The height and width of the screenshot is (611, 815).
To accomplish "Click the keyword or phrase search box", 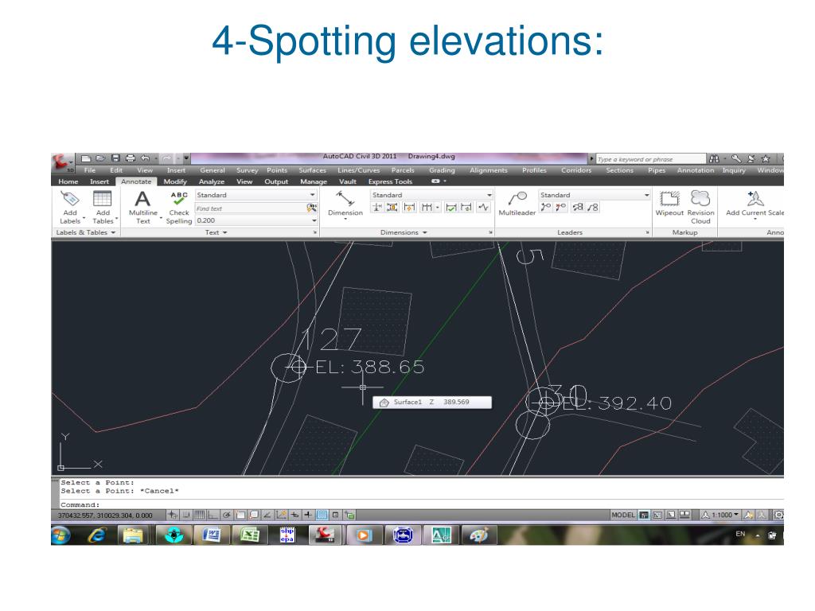I will click(651, 159).
